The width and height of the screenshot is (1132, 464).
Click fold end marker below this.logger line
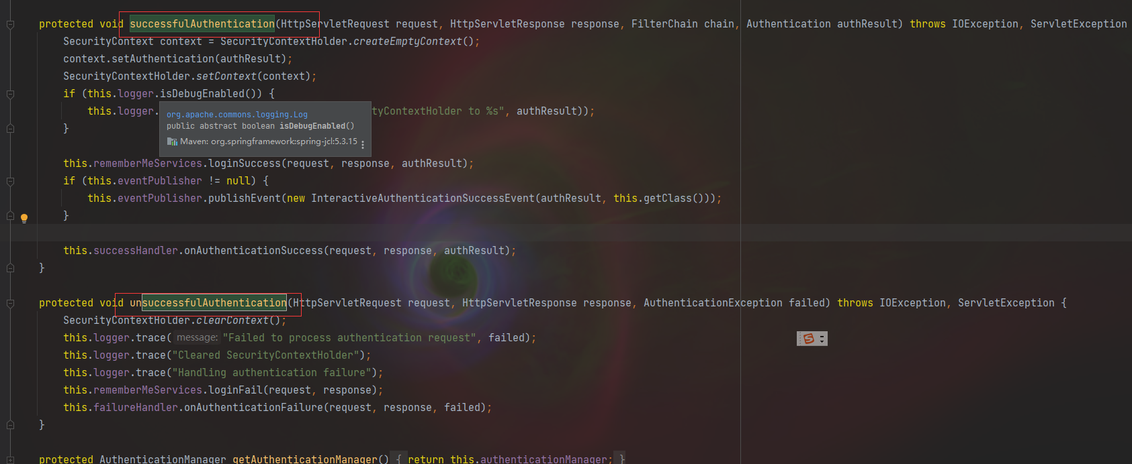click(x=10, y=129)
